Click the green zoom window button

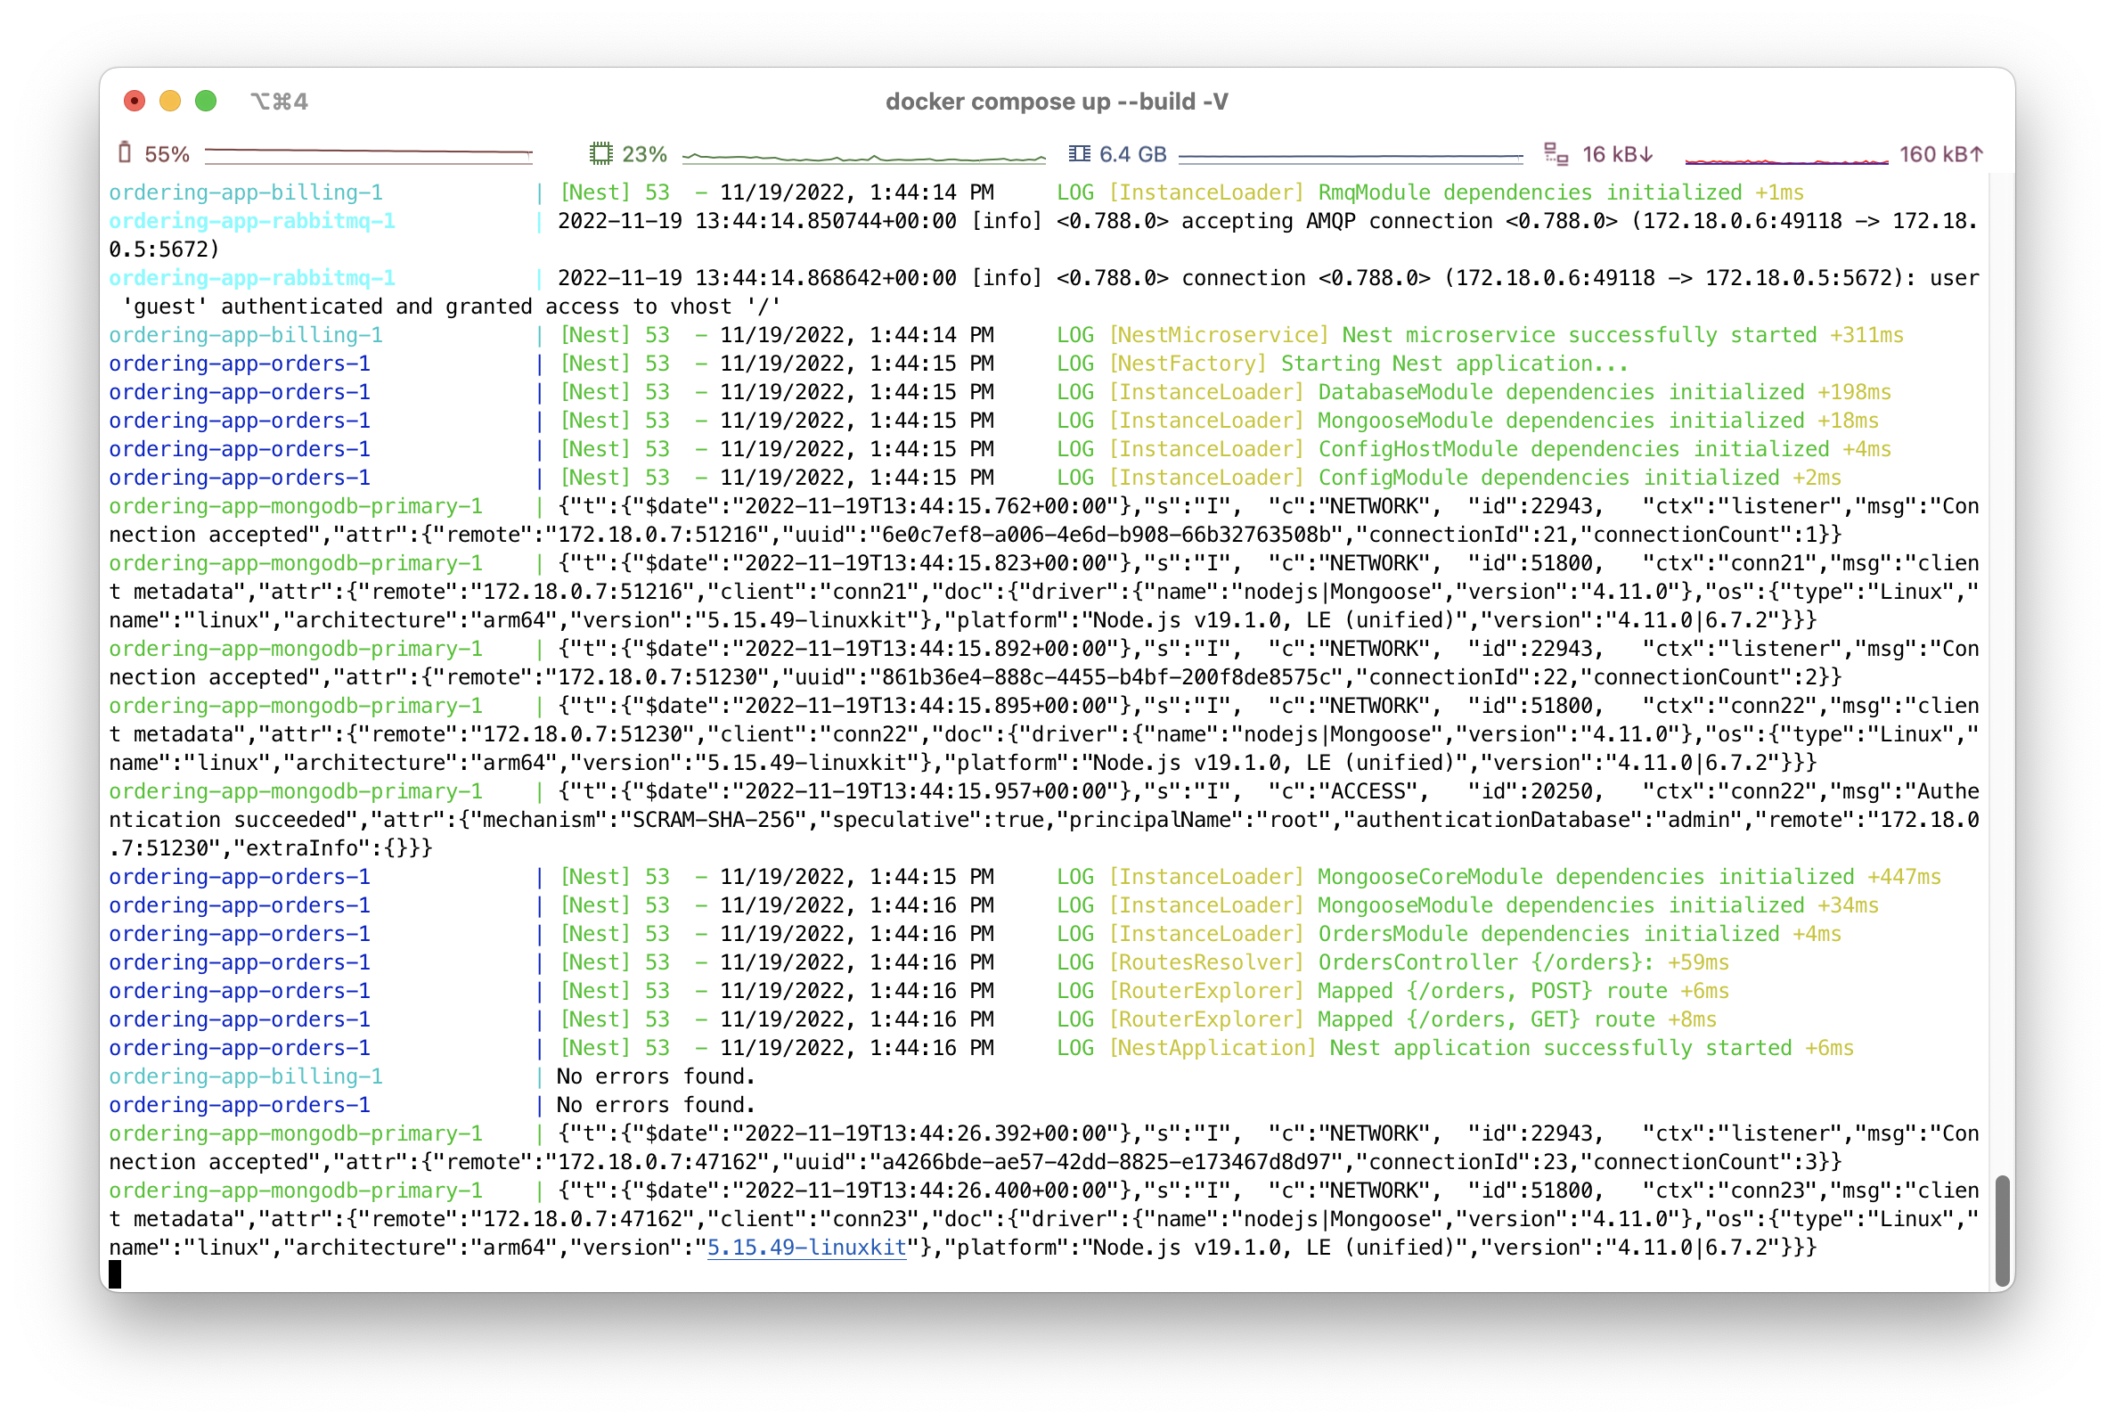(206, 101)
